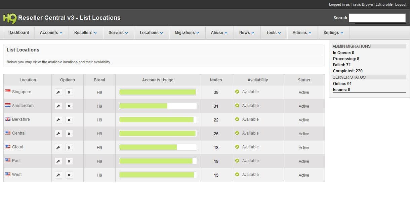Expand the Accounts dropdown menu
This screenshot has height=219, width=410.
51,33
